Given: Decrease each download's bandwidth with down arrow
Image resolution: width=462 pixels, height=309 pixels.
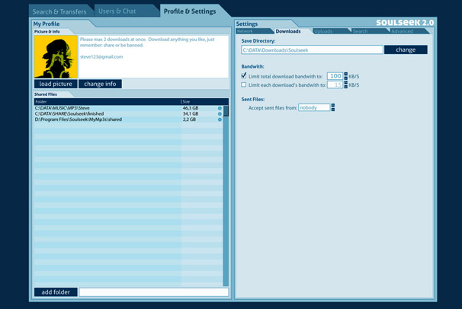Looking at the screenshot, I should tap(346, 87).
